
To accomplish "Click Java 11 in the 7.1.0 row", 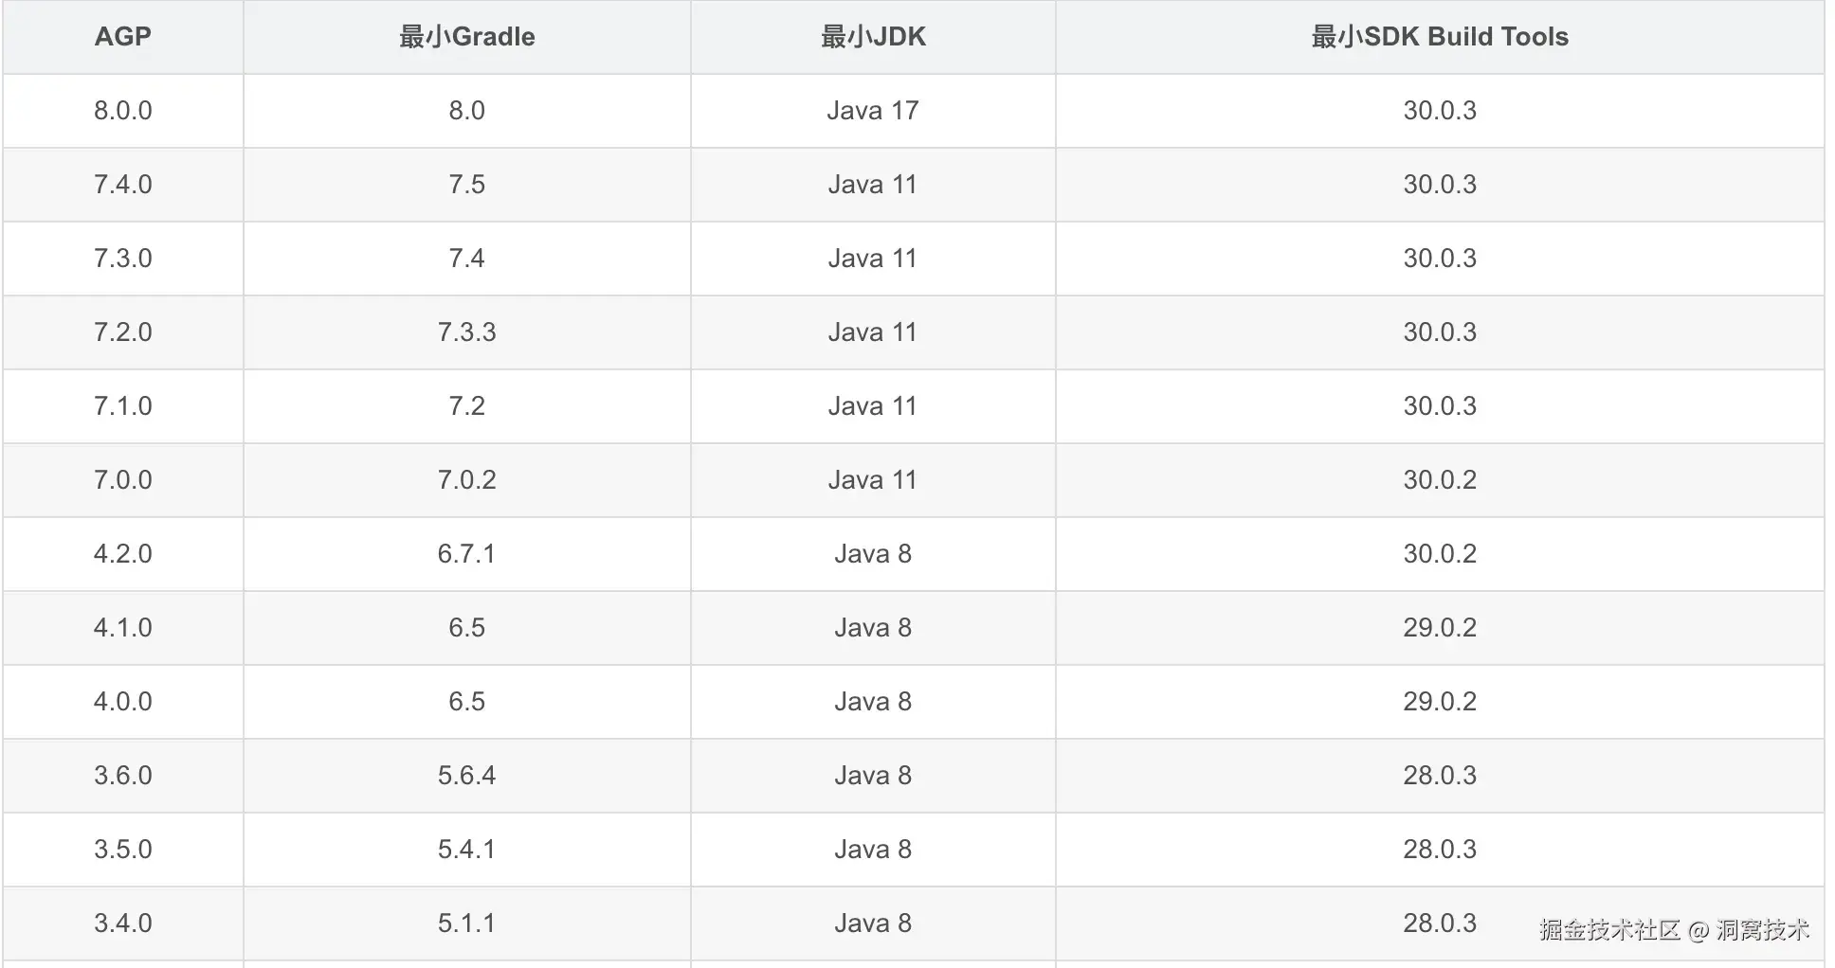I will click(x=873, y=406).
